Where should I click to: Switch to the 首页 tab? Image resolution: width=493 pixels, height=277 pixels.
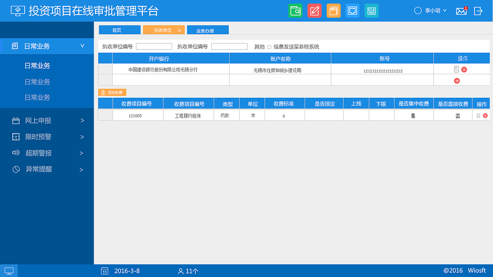[x=120, y=30]
